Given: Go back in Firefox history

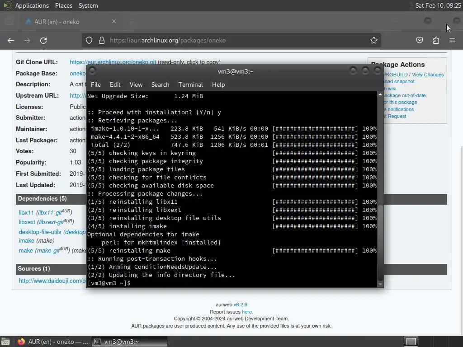Looking at the screenshot, I should [11, 40].
